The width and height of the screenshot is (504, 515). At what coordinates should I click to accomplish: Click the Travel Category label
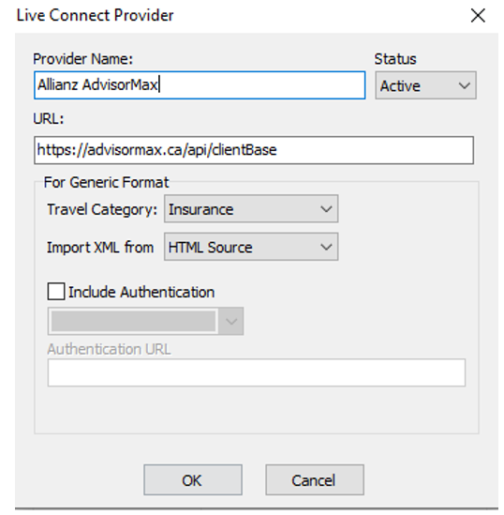pos(102,209)
